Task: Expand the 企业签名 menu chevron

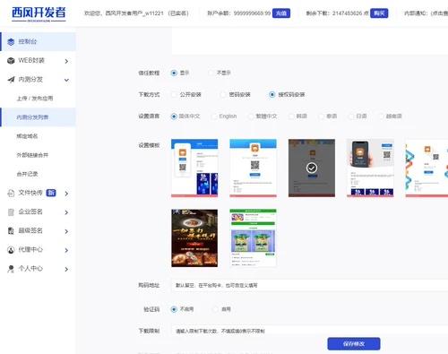Action: [66, 212]
